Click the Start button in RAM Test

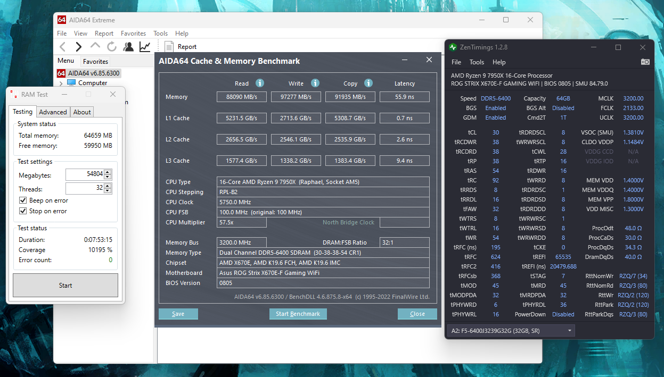point(65,286)
